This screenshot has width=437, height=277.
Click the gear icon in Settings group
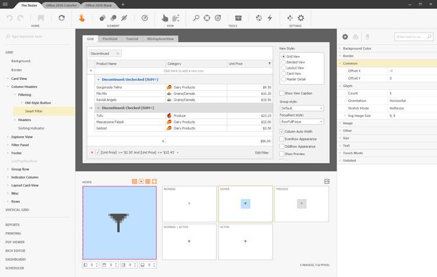[x=301, y=18]
